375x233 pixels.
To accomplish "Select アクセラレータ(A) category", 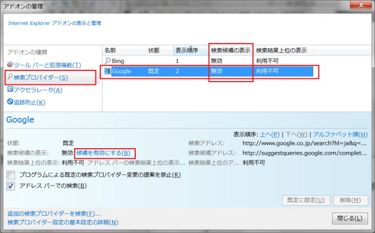I will click(38, 90).
